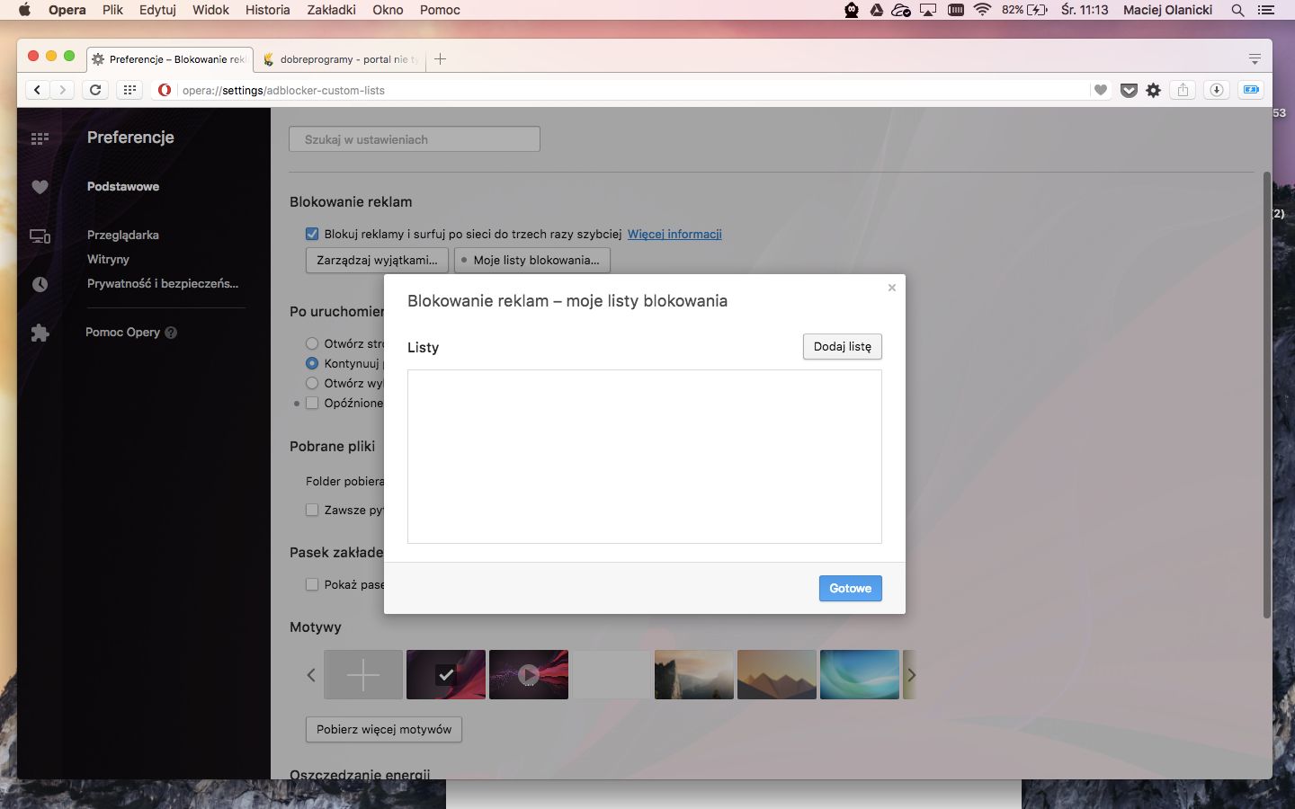Viewport: 1295px width, 809px height.
Task: Reload the current page
Action: pos(95,90)
